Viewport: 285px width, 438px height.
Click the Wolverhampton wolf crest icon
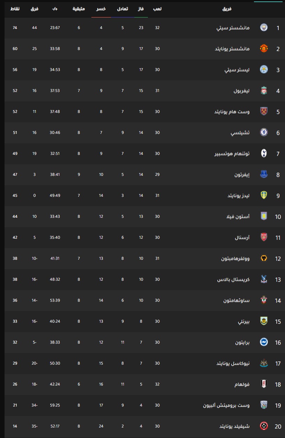click(x=264, y=258)
